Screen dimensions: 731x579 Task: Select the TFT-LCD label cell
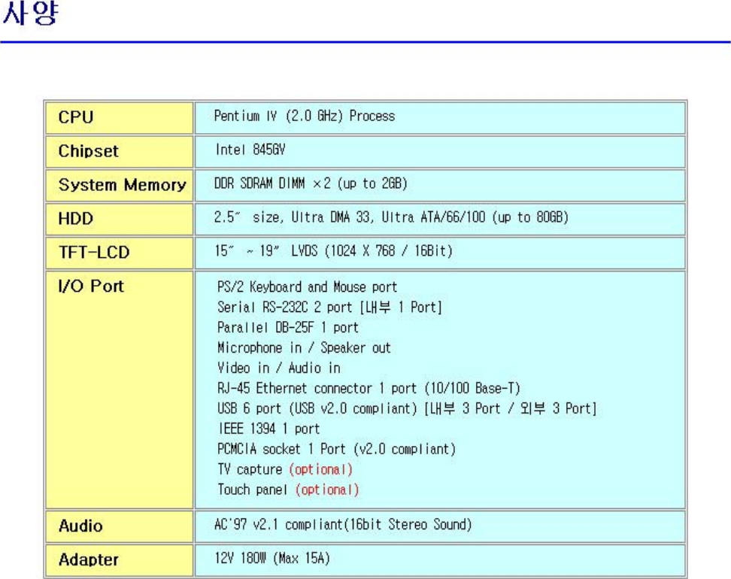[120, 253]
